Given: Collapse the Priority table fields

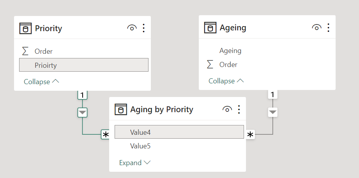Looking at the screenshot, I should click(41, 82).
